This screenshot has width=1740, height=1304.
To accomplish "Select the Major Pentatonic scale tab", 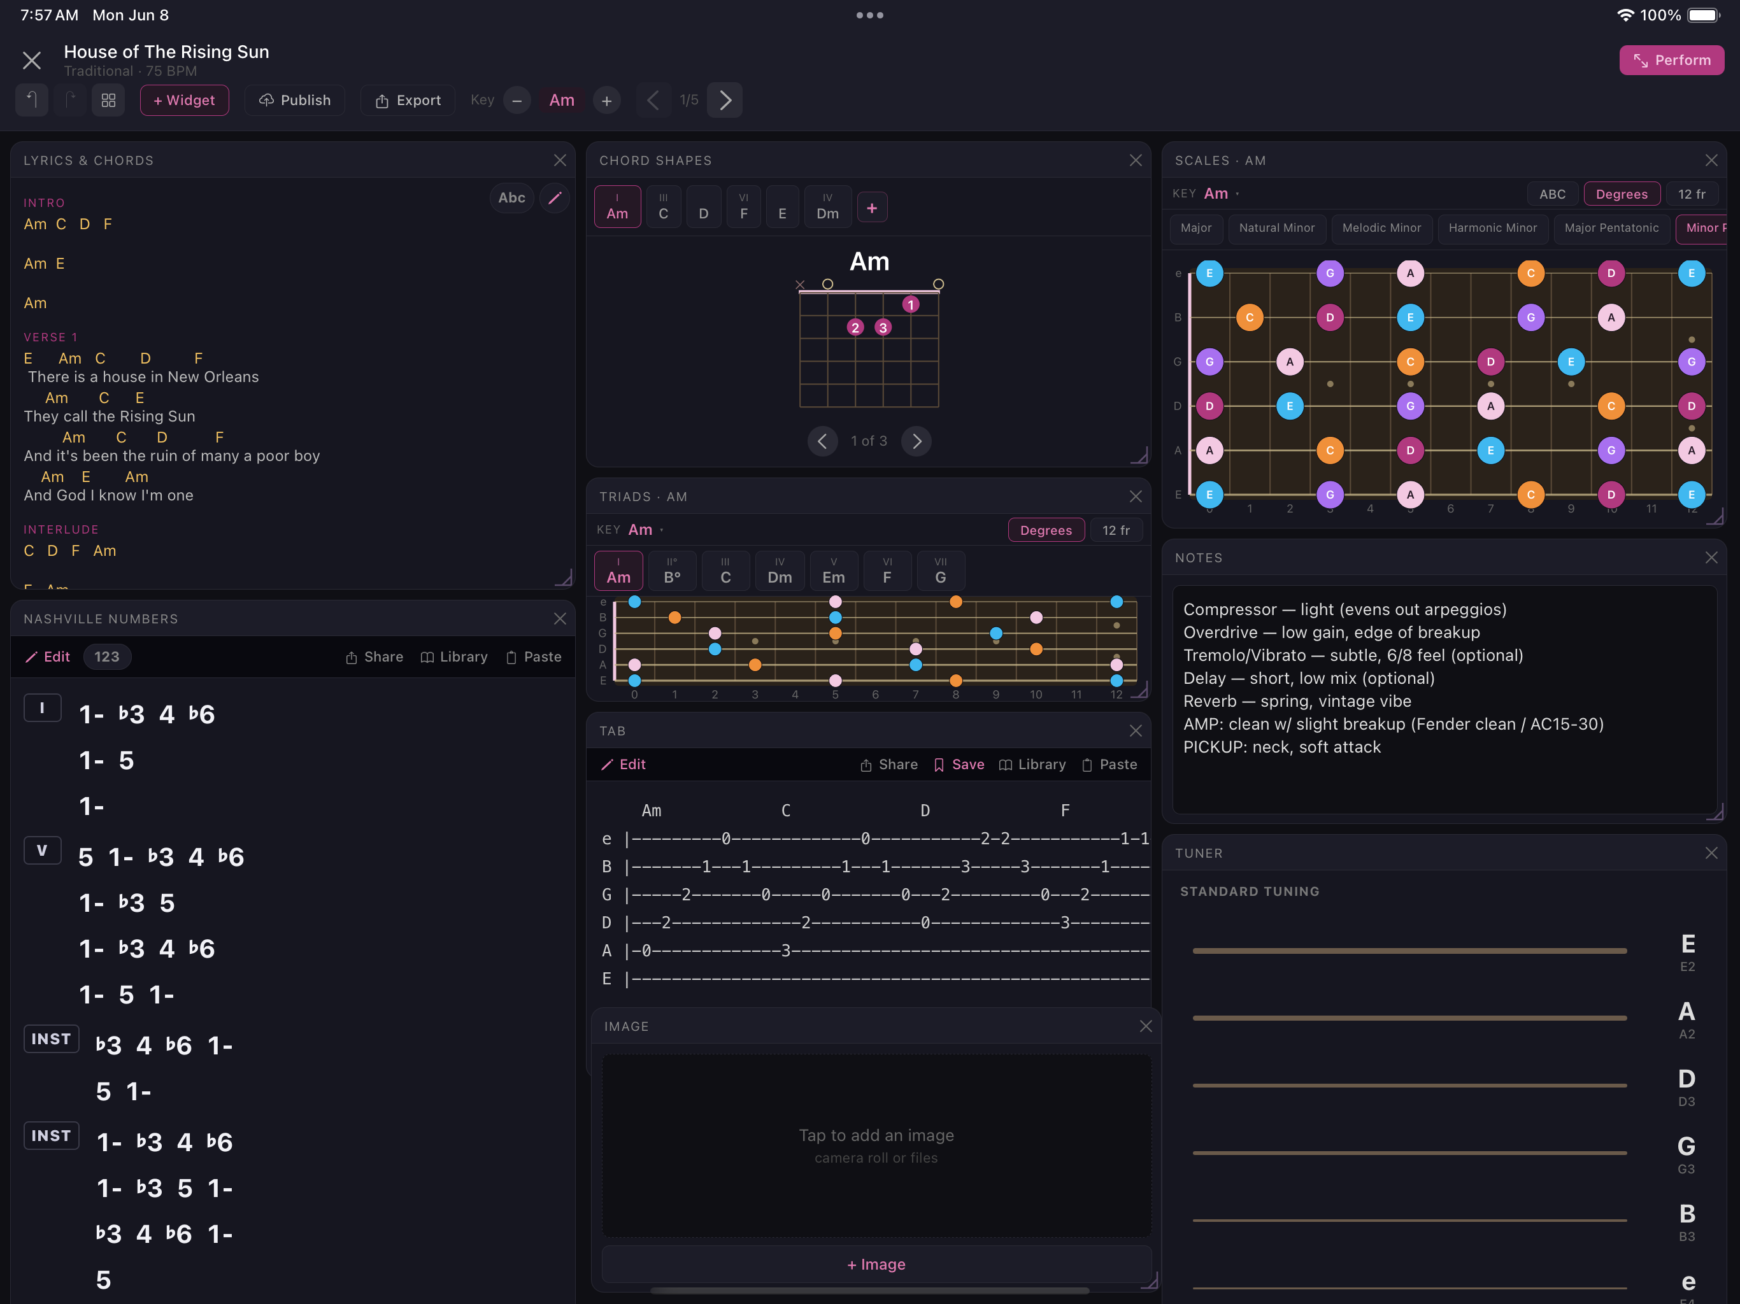I will [1611, 228].
